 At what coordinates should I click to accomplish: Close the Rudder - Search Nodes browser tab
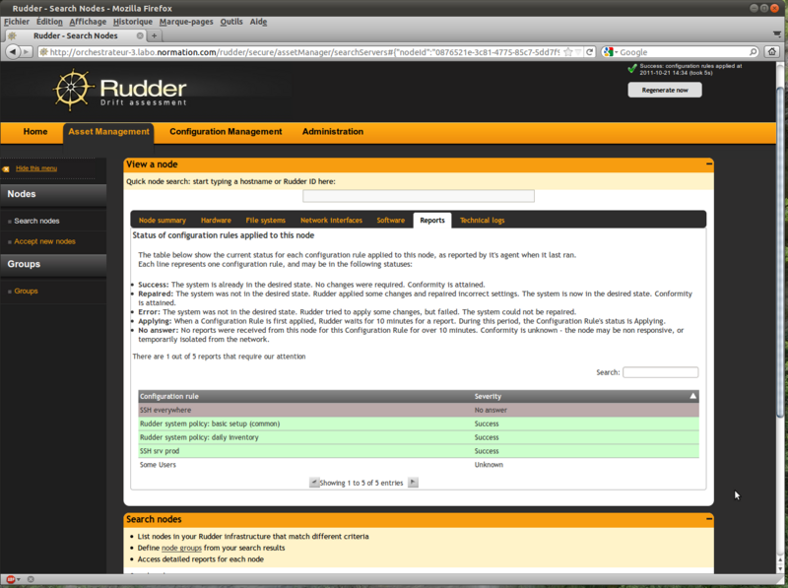[140, 35]
